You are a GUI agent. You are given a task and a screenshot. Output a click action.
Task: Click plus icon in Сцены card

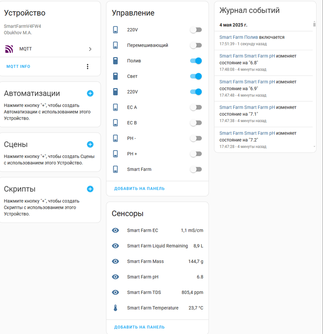point(90,144)
